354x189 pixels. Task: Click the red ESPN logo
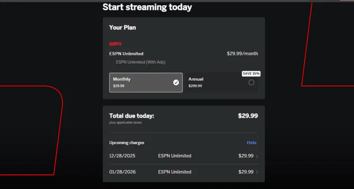pyautogui.click(x=115, y=44)
